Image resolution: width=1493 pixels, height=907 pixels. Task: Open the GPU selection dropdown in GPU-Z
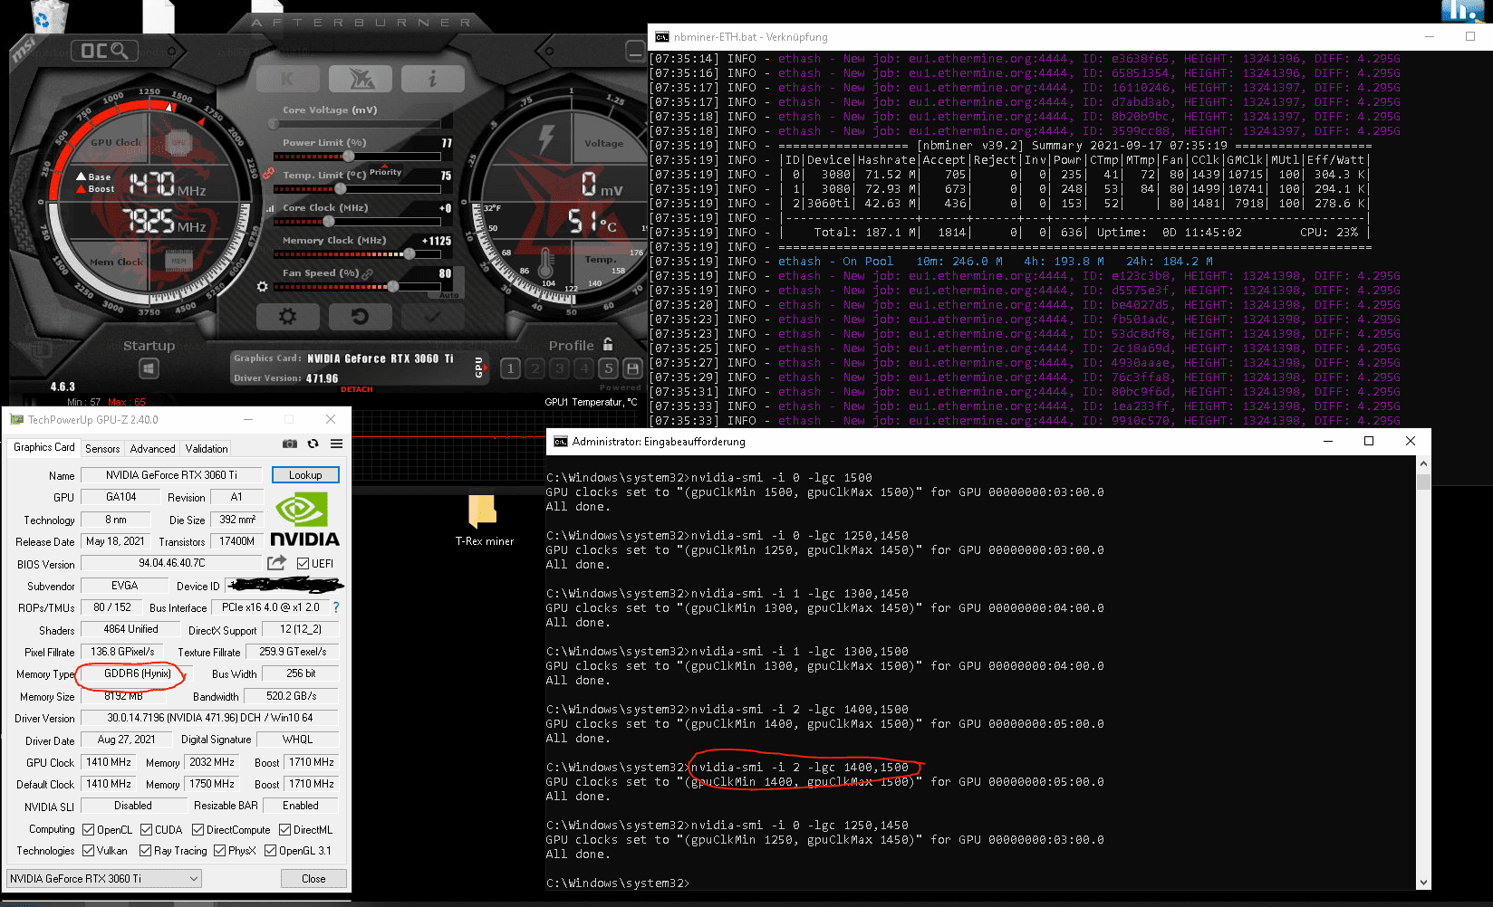click(x=104, y=878)
